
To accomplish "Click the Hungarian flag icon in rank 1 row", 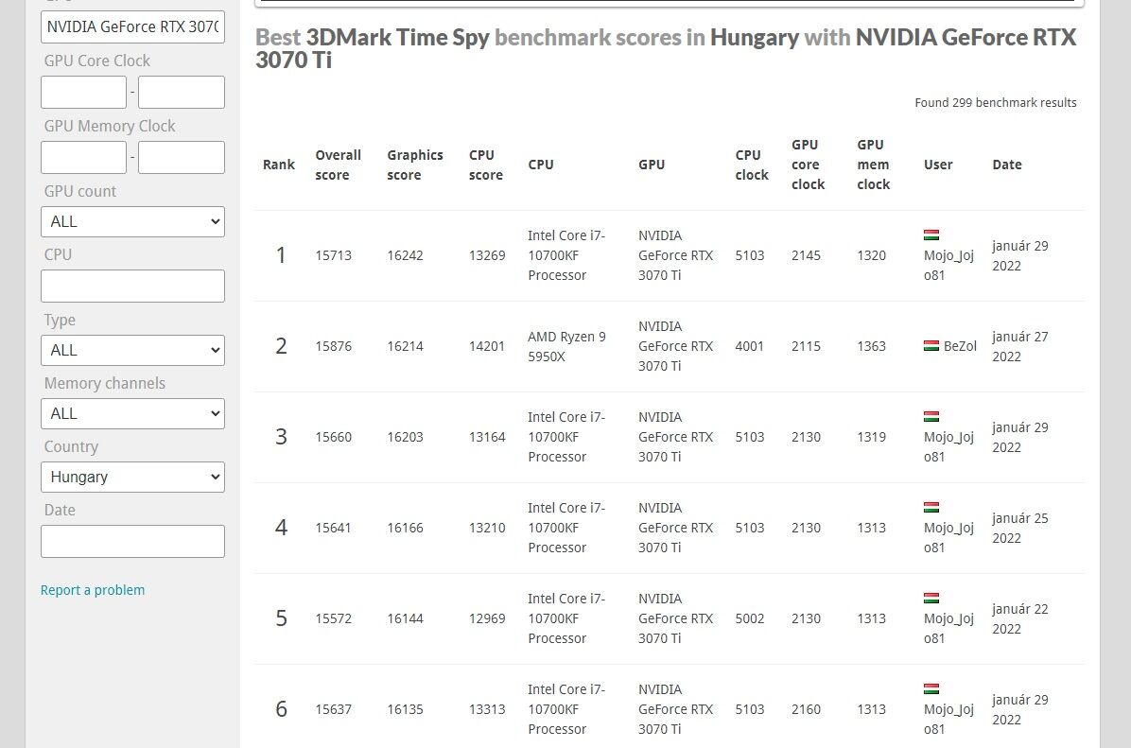I will (x=931, y=235).
